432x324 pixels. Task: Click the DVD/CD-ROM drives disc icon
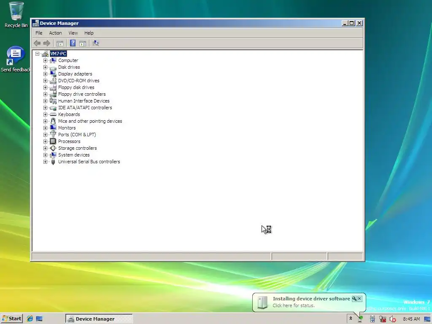point(53,81)
